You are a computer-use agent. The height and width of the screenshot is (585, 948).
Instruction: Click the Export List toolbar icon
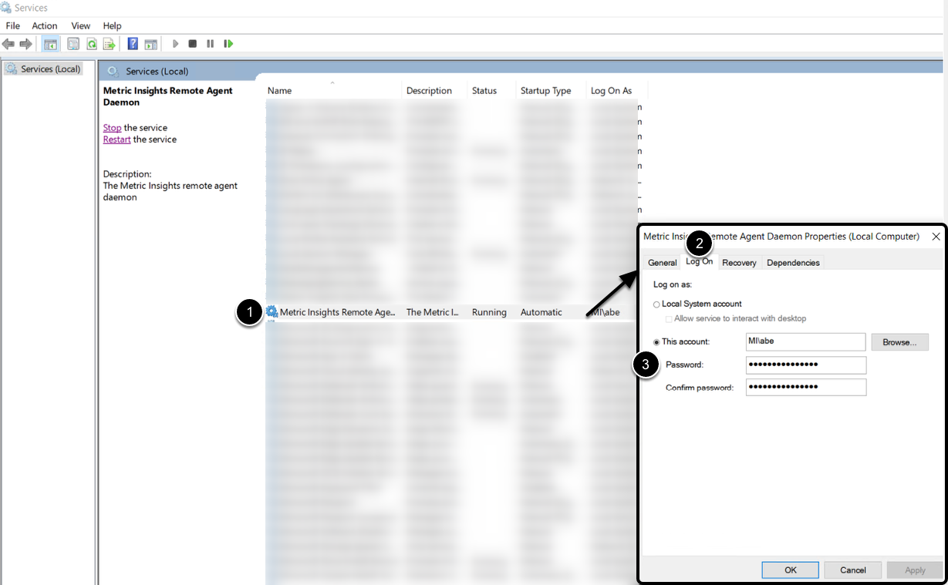coord(110,44)
